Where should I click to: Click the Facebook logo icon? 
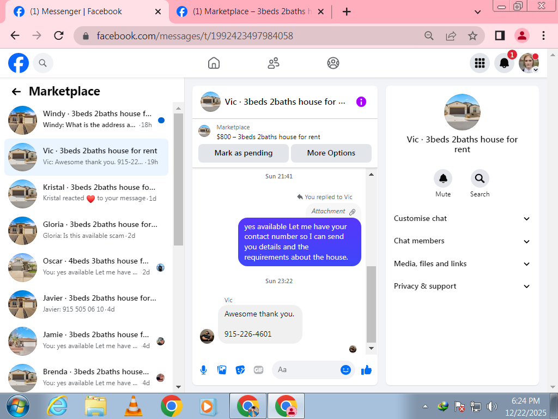tap(19, 63)
